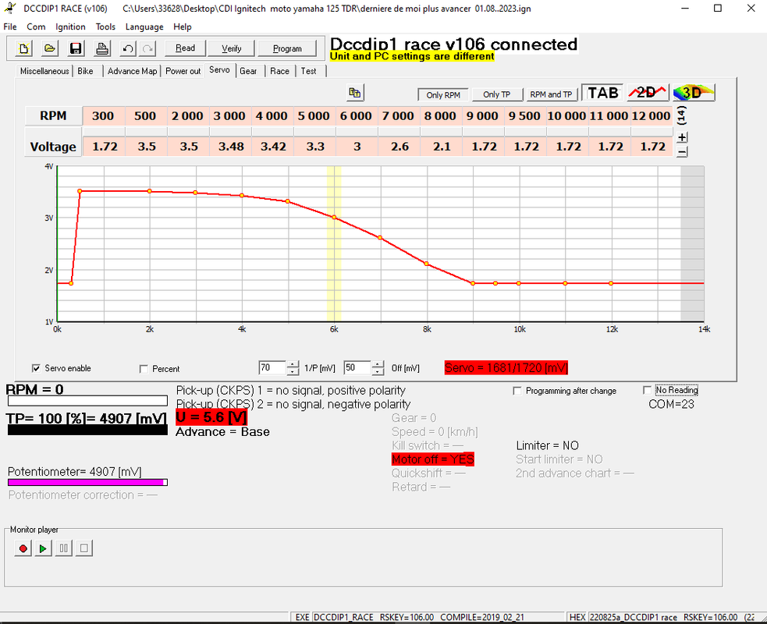767x624 pixels.
Task: Decrease the Off mV value spinner
Action: [x=378, y=371]
